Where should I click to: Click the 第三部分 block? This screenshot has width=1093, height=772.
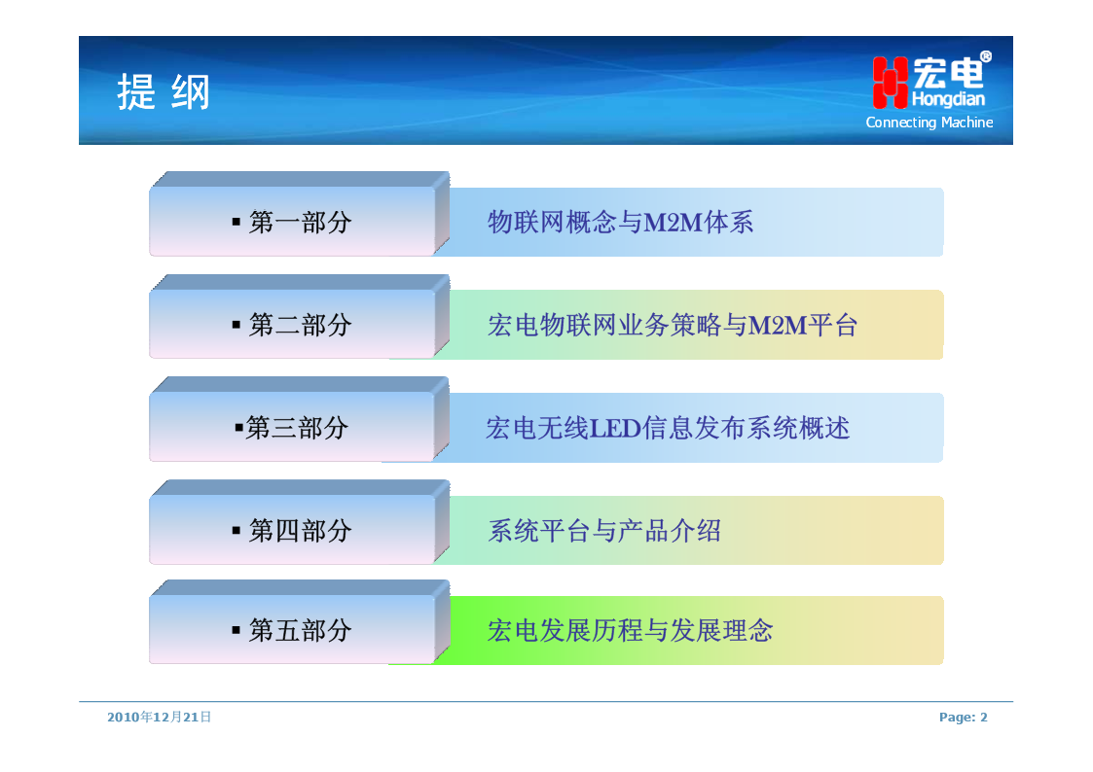pyautogui.click(x=300, y=419)
